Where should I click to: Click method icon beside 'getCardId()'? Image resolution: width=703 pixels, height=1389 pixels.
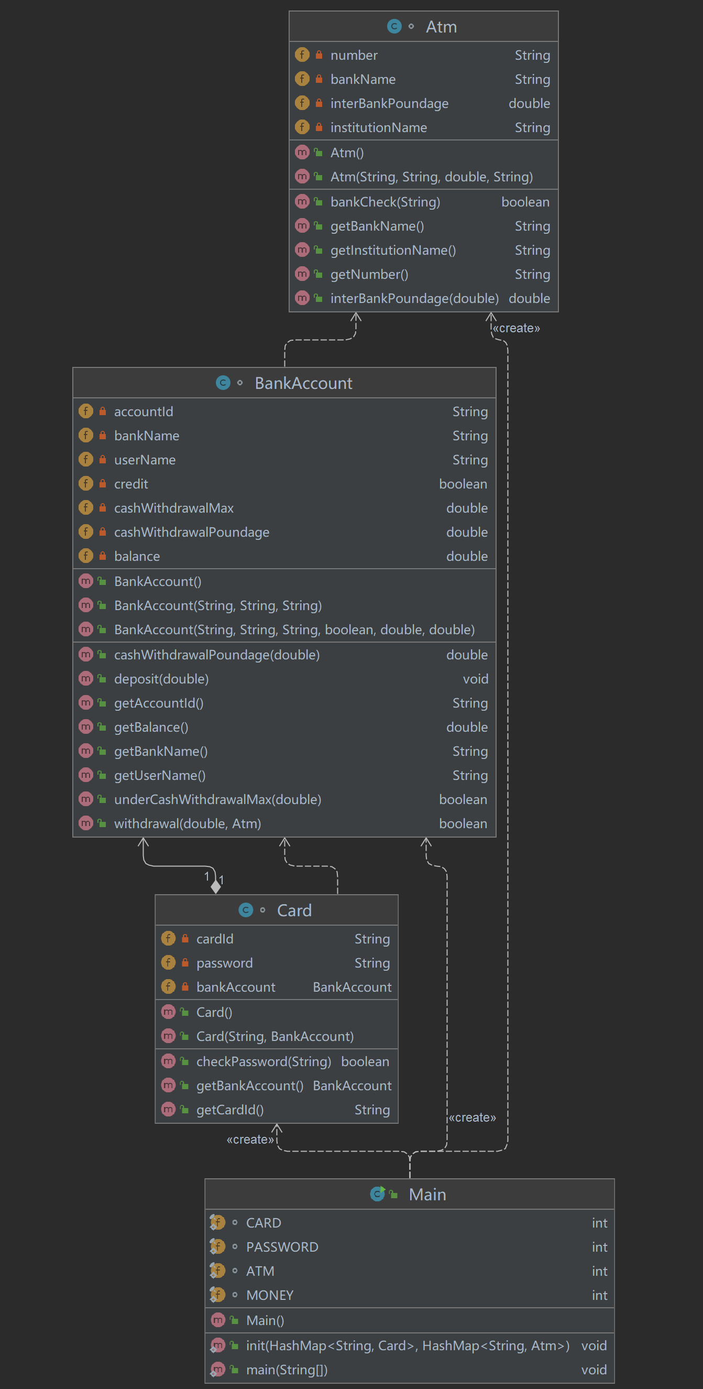pos(168,1110)
